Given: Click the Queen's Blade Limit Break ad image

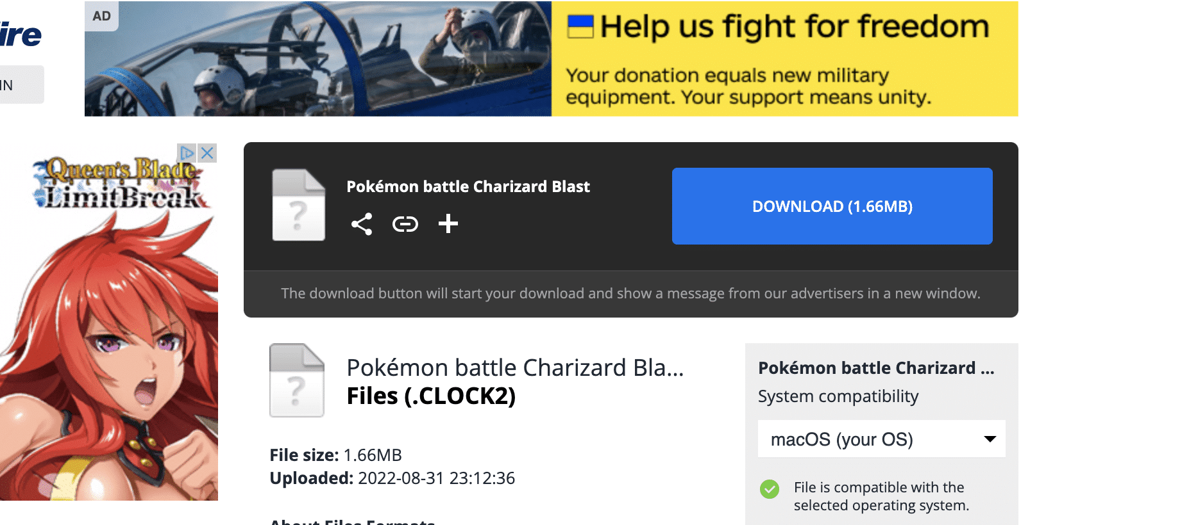Looking at the screenshot, I should [x=109, y=321].
